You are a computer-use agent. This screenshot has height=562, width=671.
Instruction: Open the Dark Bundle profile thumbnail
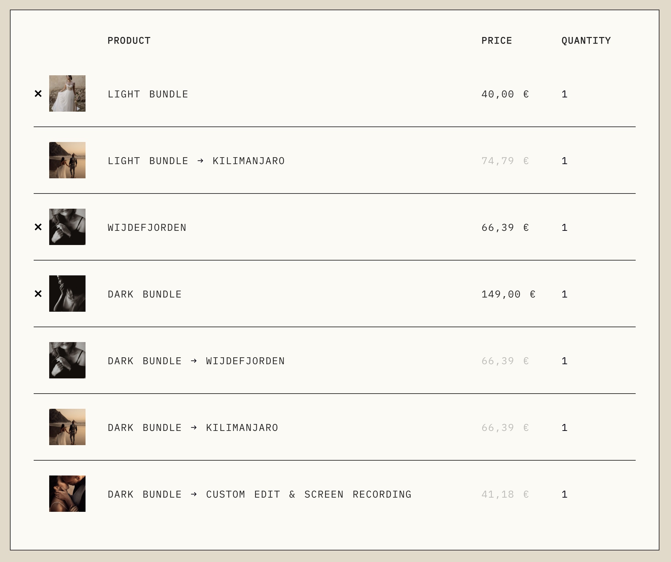67,294
